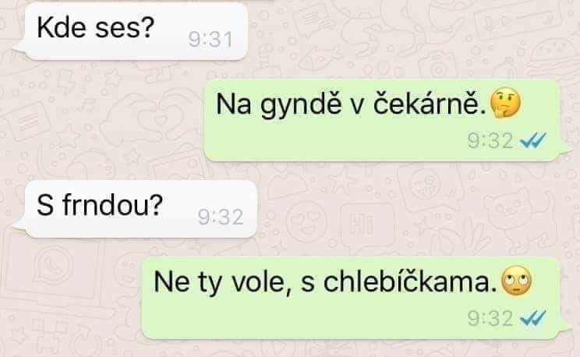Click the tail of the 'Kde ses?' bubble

[19, 49]
